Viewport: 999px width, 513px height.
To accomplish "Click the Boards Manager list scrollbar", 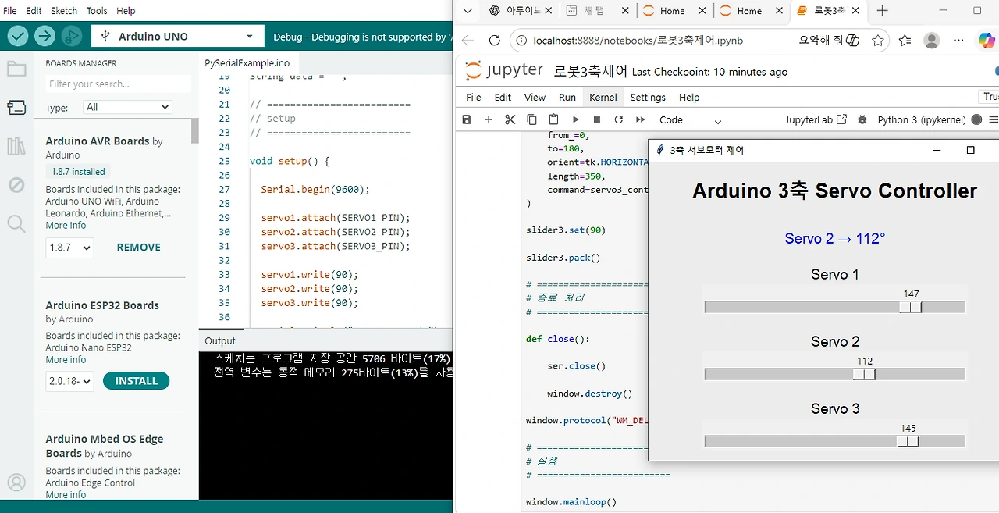I will [195, 130].
